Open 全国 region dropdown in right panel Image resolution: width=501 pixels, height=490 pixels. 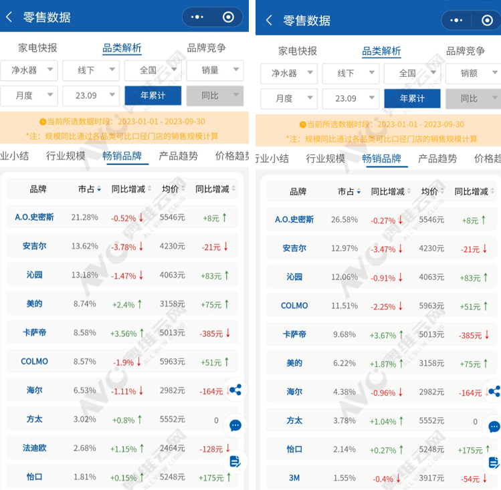click(413, 74)
